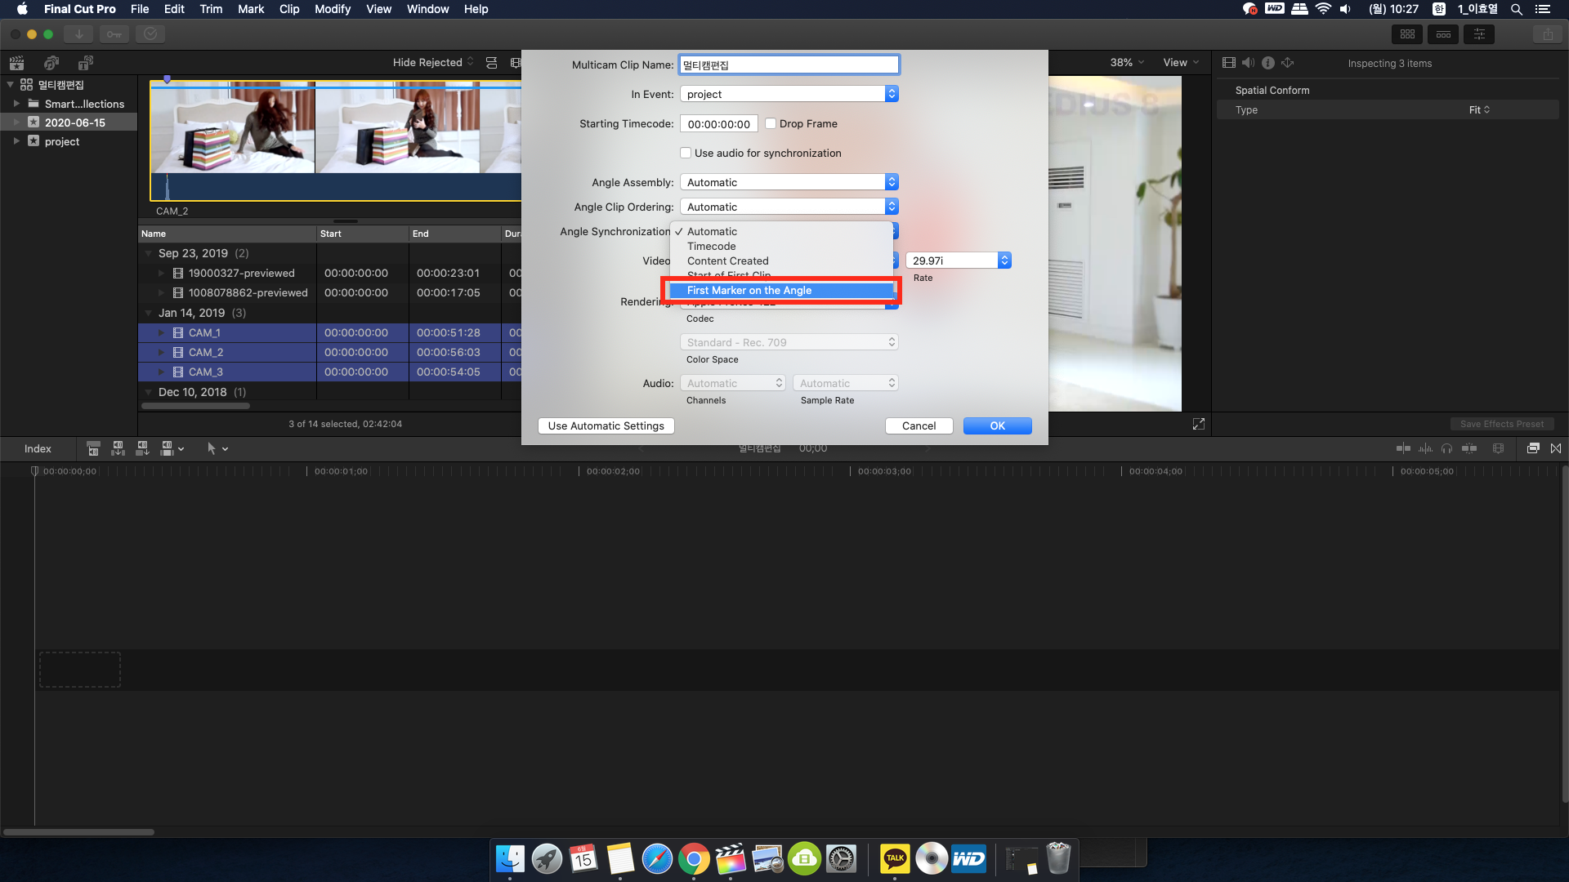Check Use audio for synchronization
Viewport: 1569px width, 882px height.
pyautogui.click(x=686, y=153)
